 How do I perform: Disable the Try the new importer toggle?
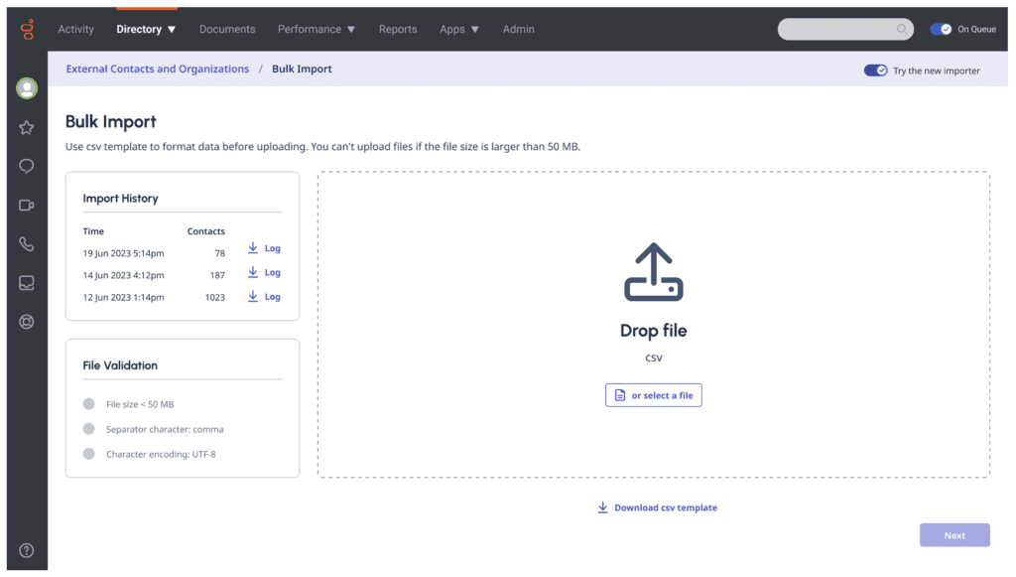874,71
